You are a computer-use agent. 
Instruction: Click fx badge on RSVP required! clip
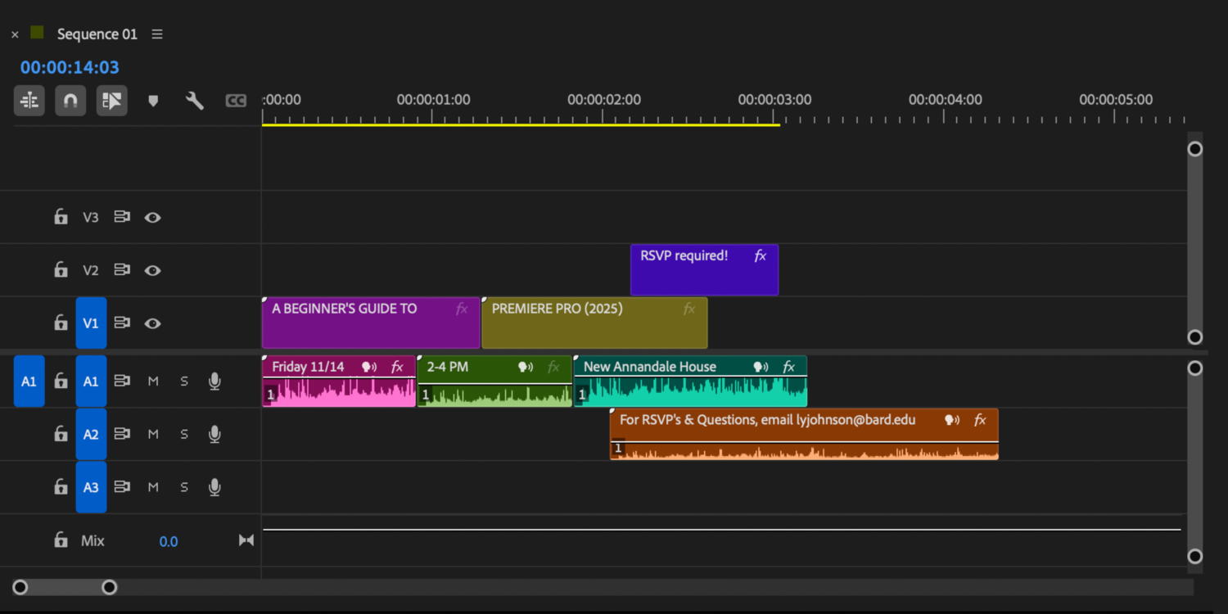[760, 256]
